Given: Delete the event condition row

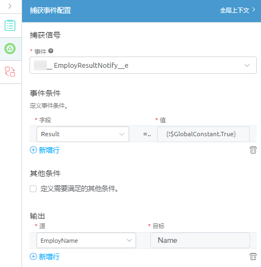Looking at the screenshot, I should tap(253, 150).
